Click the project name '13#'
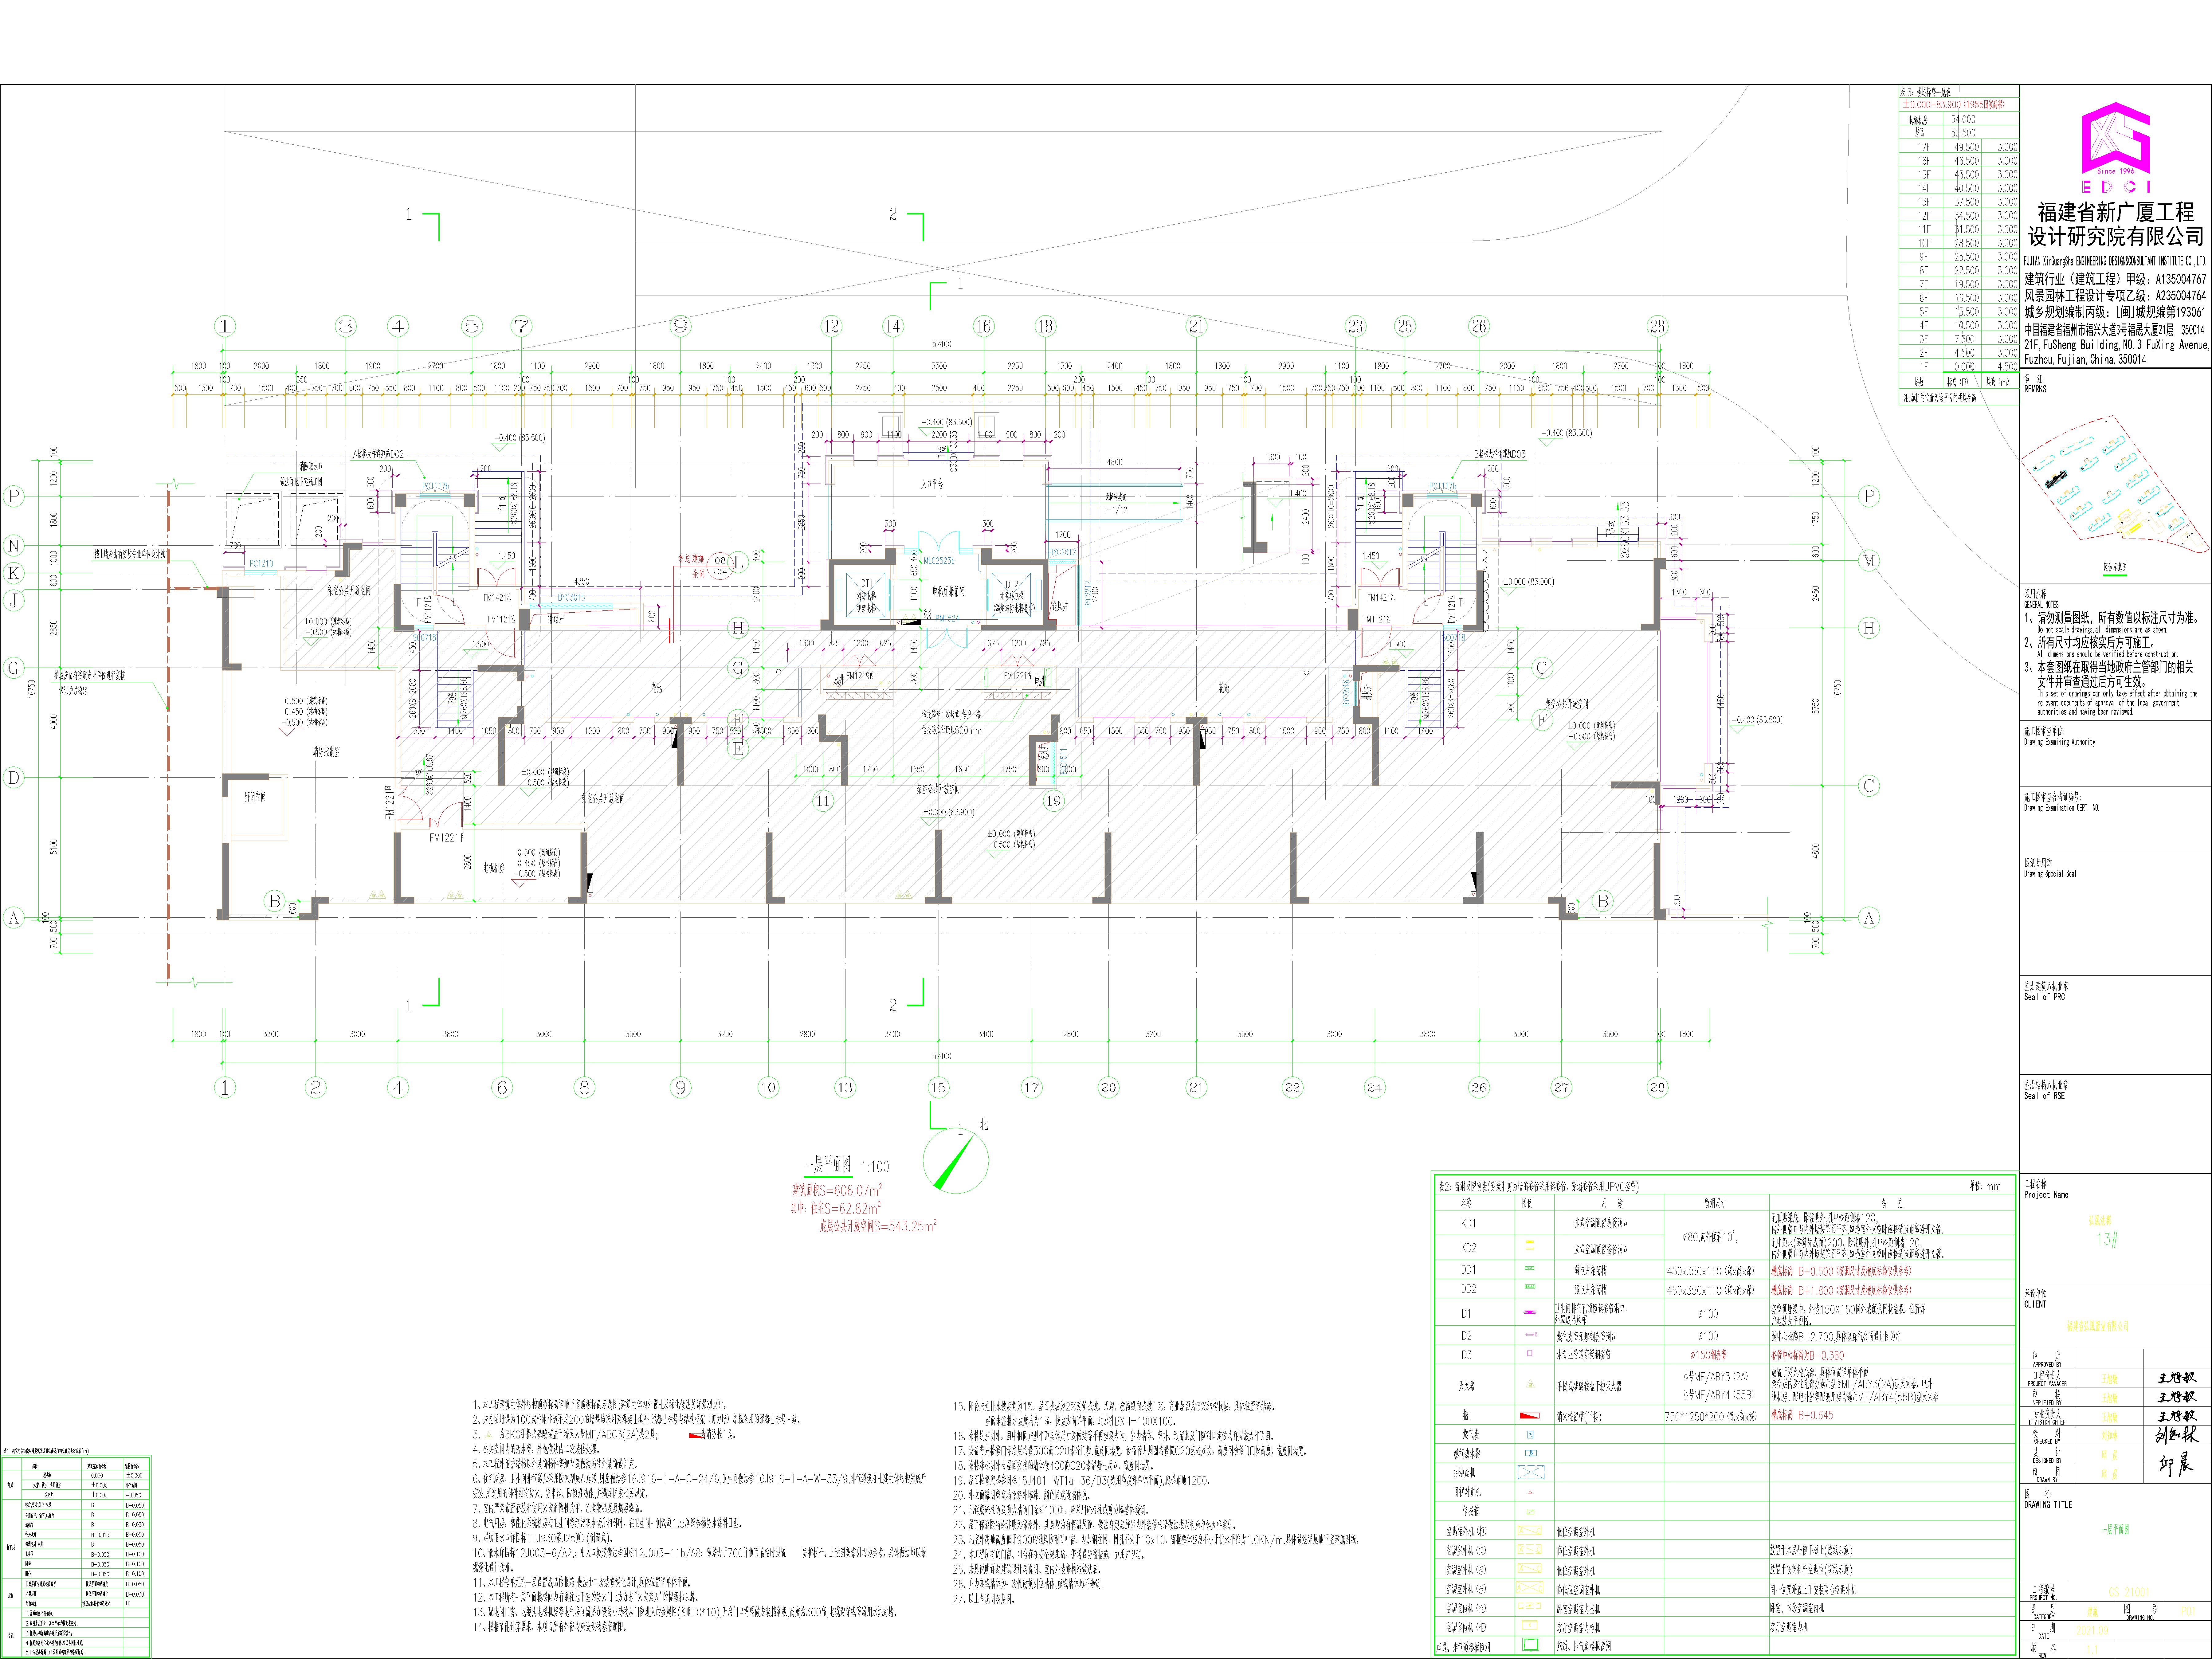Screen dimensions: 2212x1659 pos(2107,1239)
